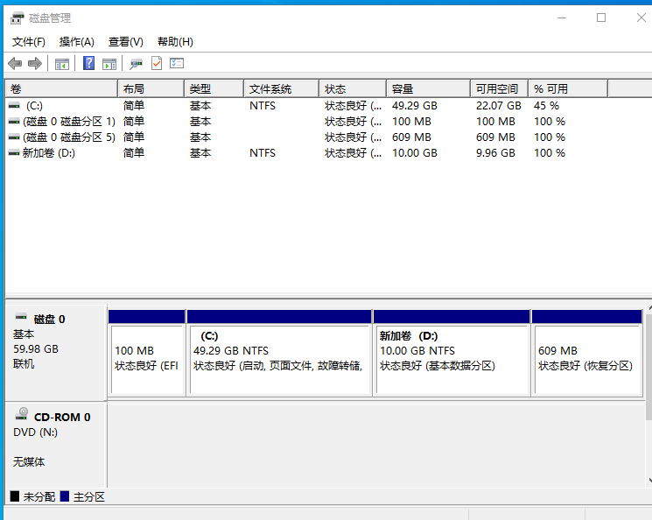Viewport: 652px width, 520px height.
Task: Open the 文件(F) menu
Action: point(28,42)
